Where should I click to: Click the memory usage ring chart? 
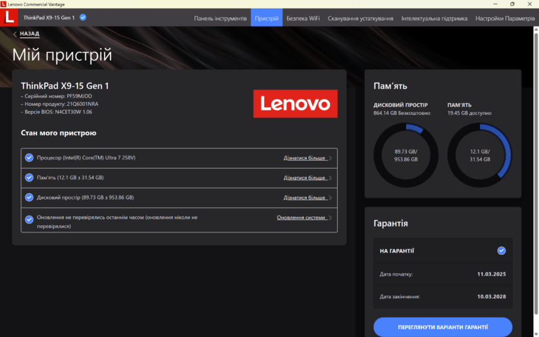point(480,155)
